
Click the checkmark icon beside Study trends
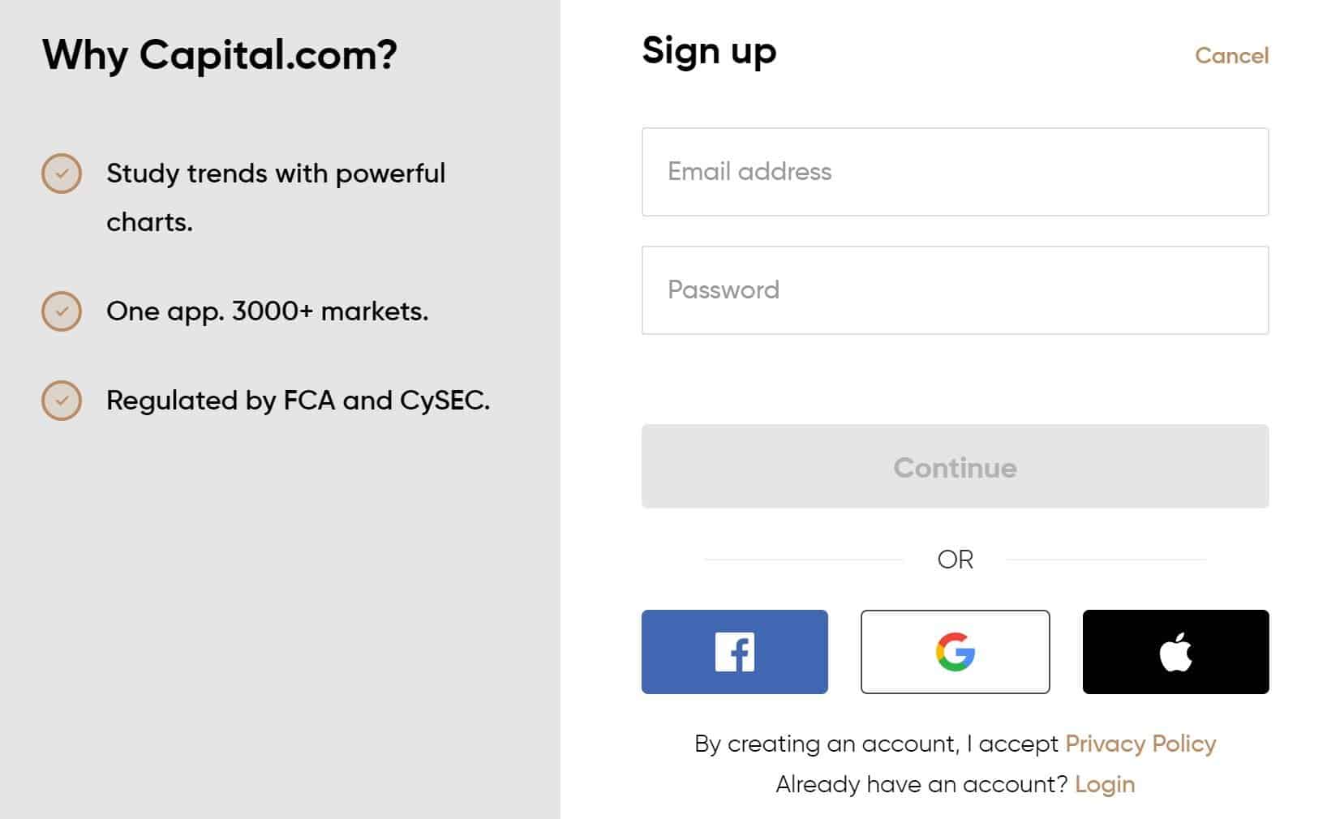click(62, 174)
